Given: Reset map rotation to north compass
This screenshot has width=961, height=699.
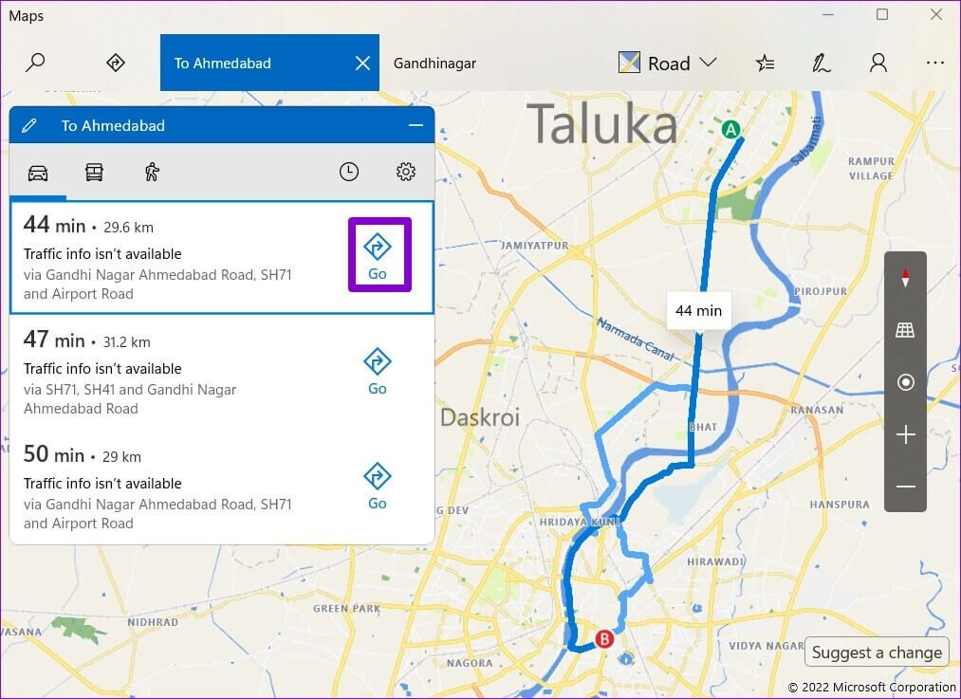Looking at the screenshot, I should (x=905, y=278).
